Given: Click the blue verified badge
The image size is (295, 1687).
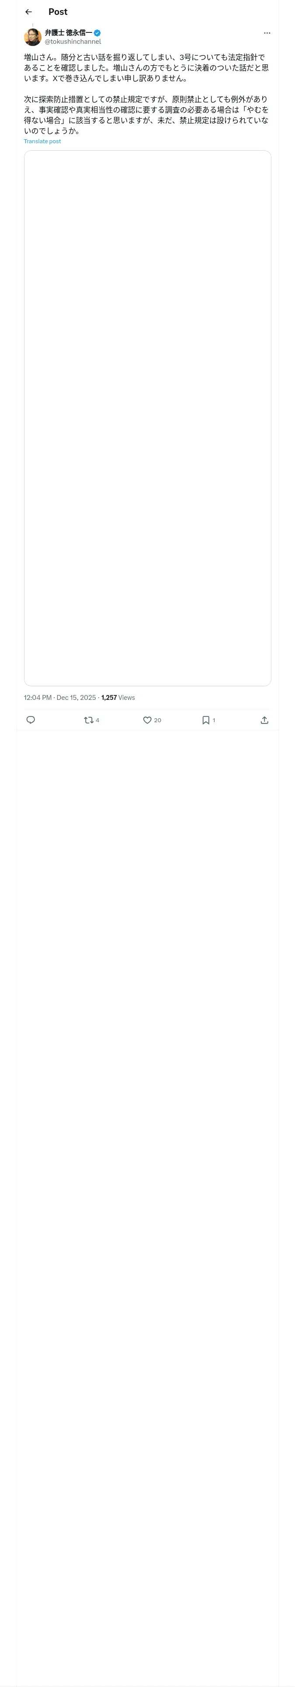Looking at the screenshot, I should [97, 33].
